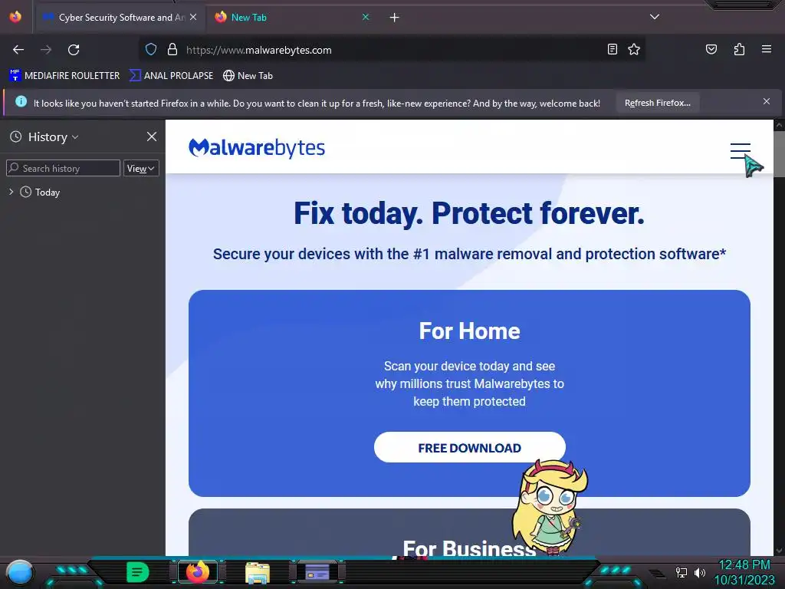Open Save to Pocket icon
The image size is (785, 589).
(x=711, y=49)
